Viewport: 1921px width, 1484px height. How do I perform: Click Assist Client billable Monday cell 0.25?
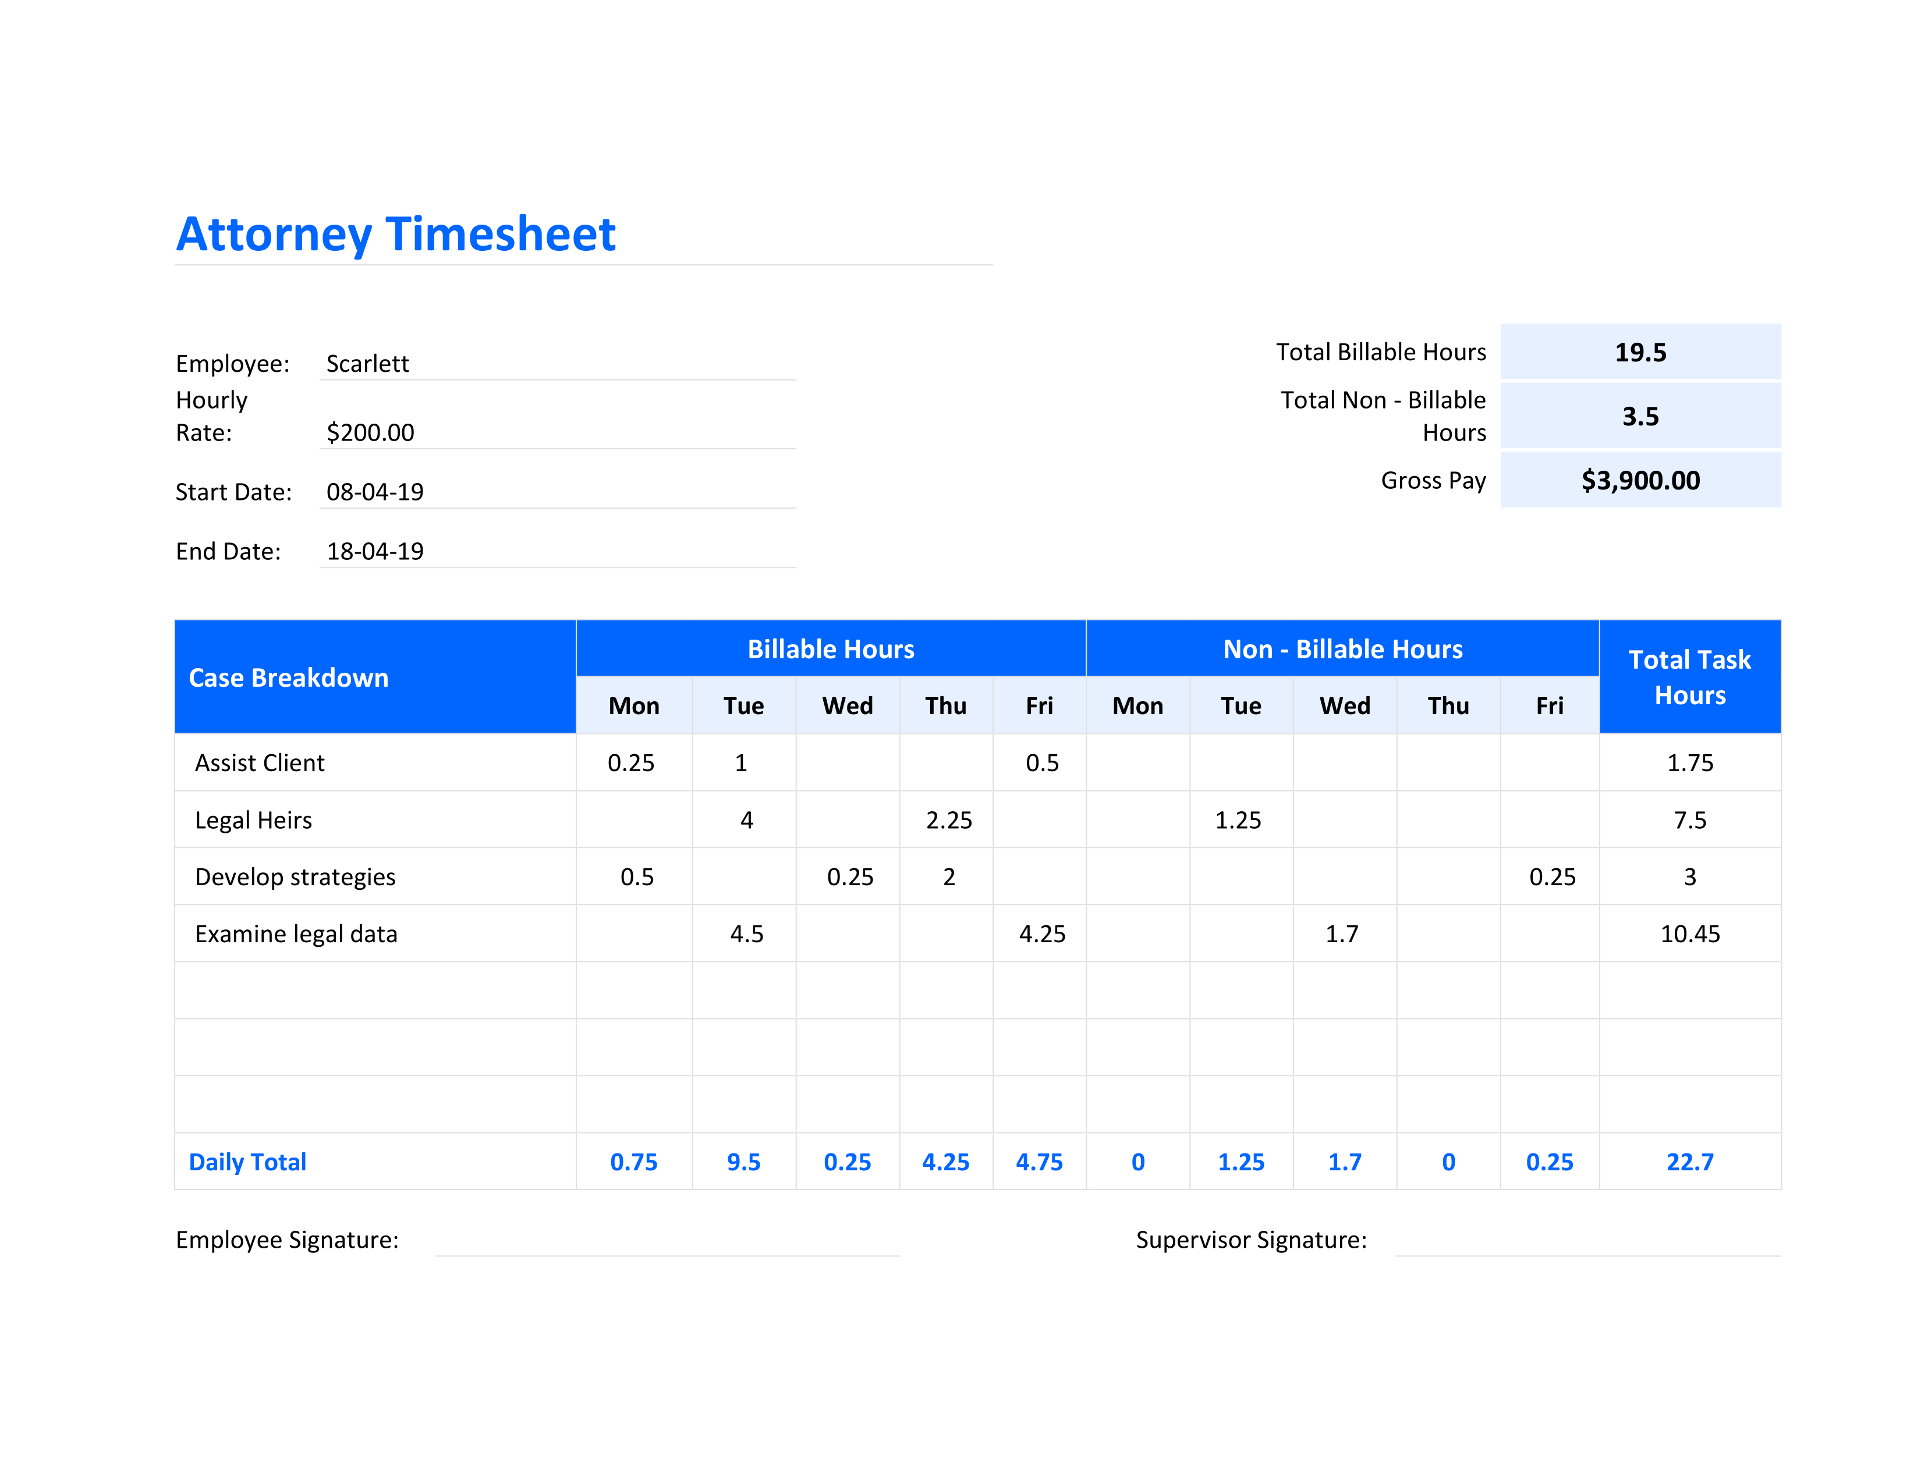coord(634,762)
